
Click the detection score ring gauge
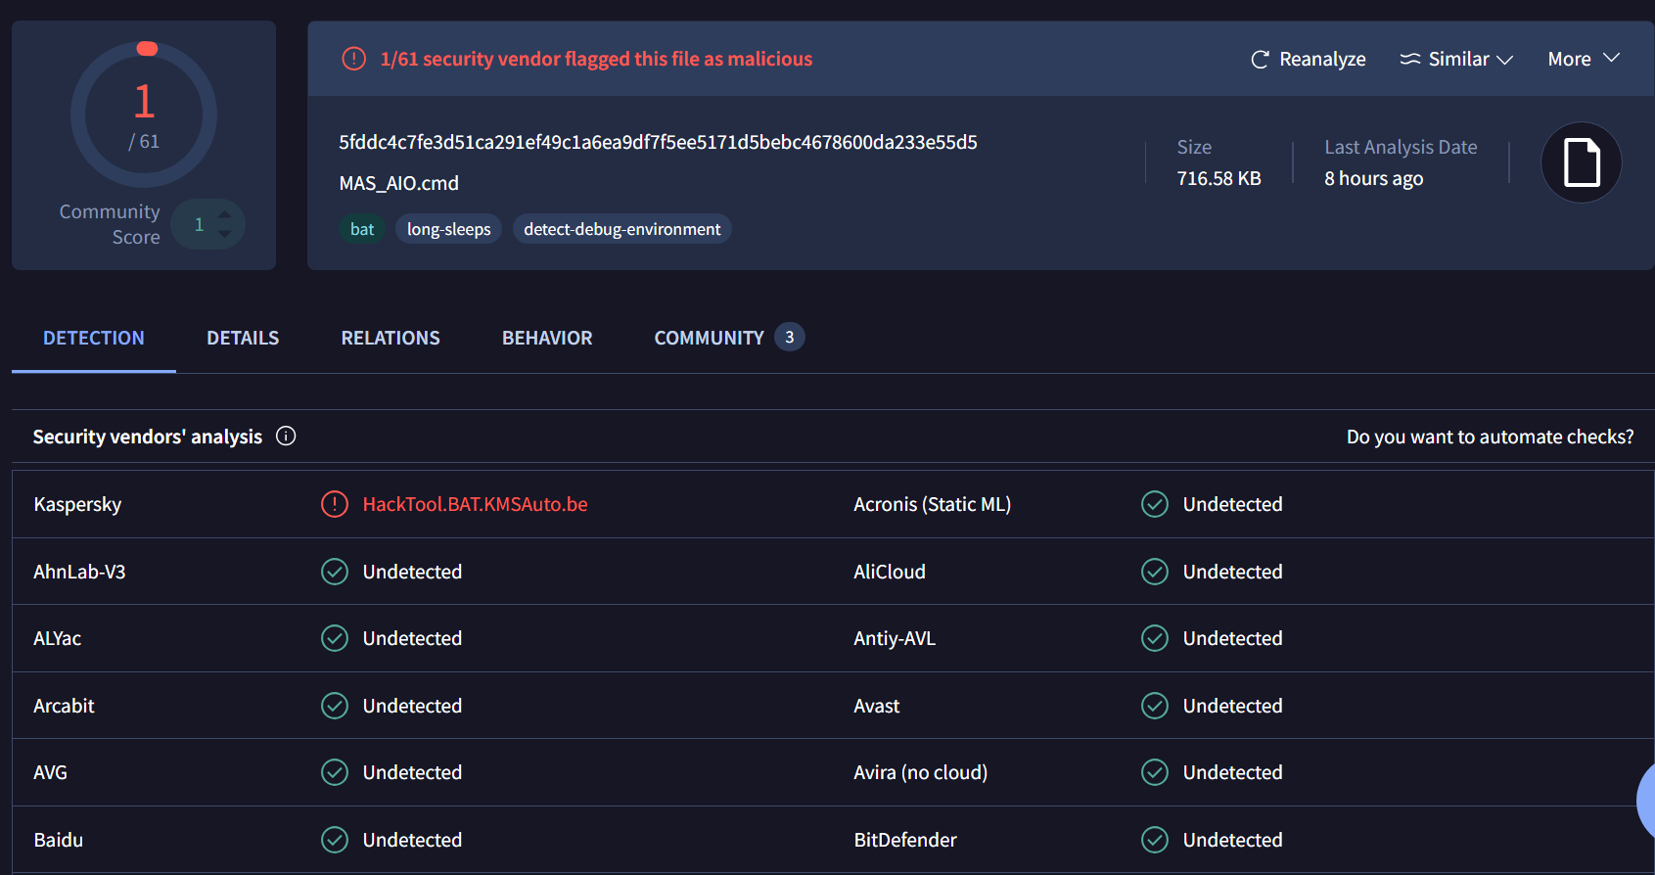click(144, 115)
